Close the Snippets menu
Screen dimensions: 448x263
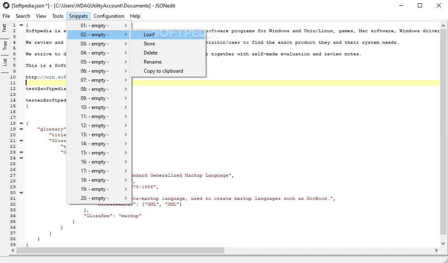click(78, 16)
